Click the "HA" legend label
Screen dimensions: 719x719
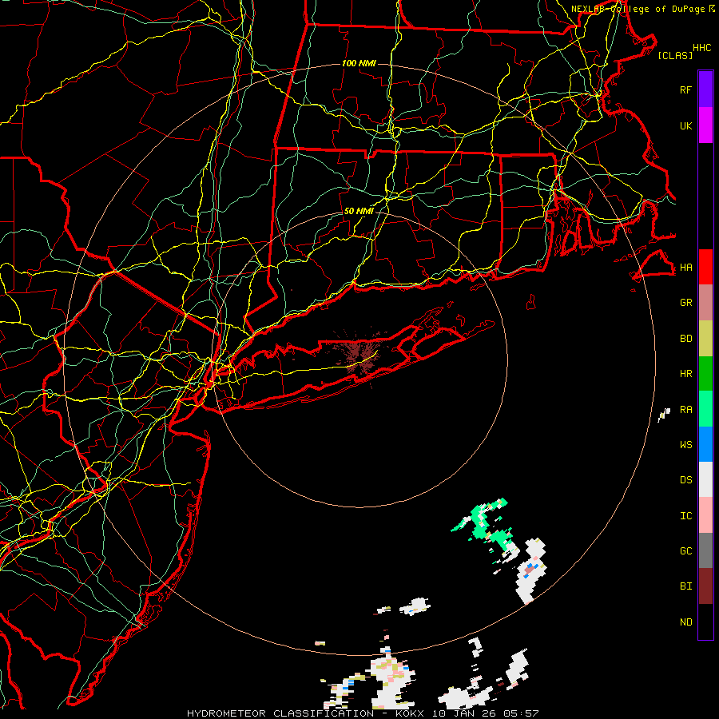(685, 268)
